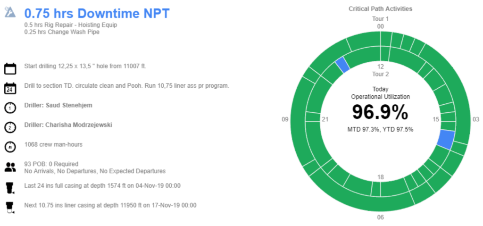Click the '15' inner hour marker
The image size is (483, 226).
436,119
